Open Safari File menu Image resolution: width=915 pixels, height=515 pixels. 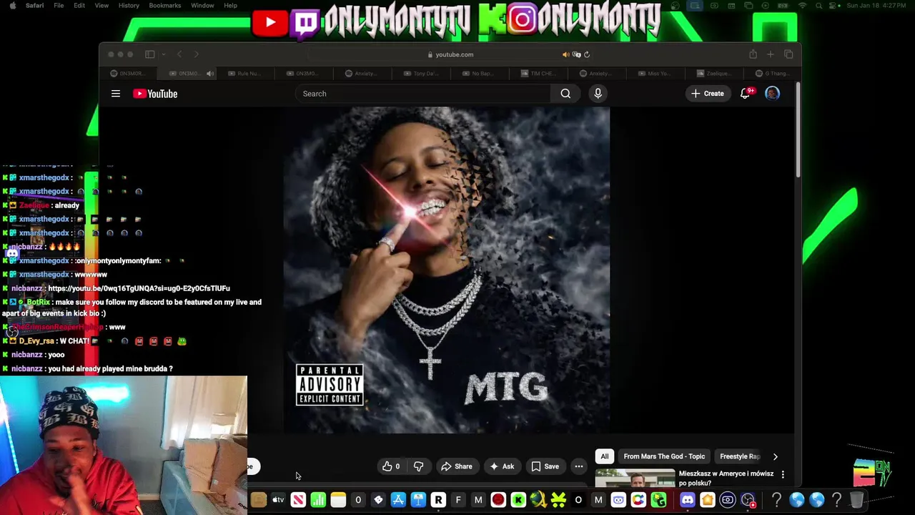pyautogui.click(x=59, y=6)
